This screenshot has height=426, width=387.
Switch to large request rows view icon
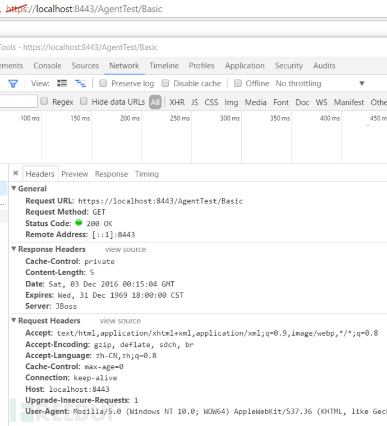pos(62,83)
